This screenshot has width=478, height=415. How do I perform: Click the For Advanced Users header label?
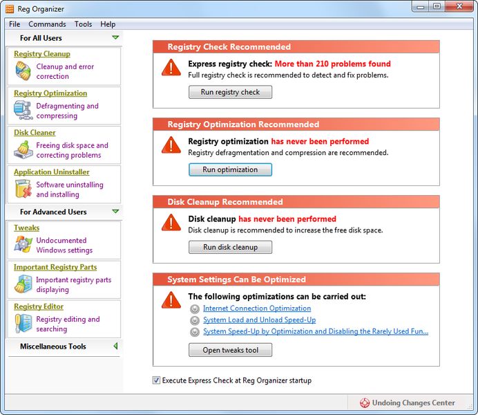pyautogui.click(x=53, y=212)
